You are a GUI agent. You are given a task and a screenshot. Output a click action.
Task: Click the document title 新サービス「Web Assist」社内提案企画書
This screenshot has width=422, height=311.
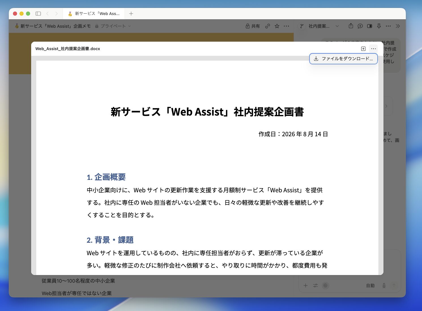[207, 112]
